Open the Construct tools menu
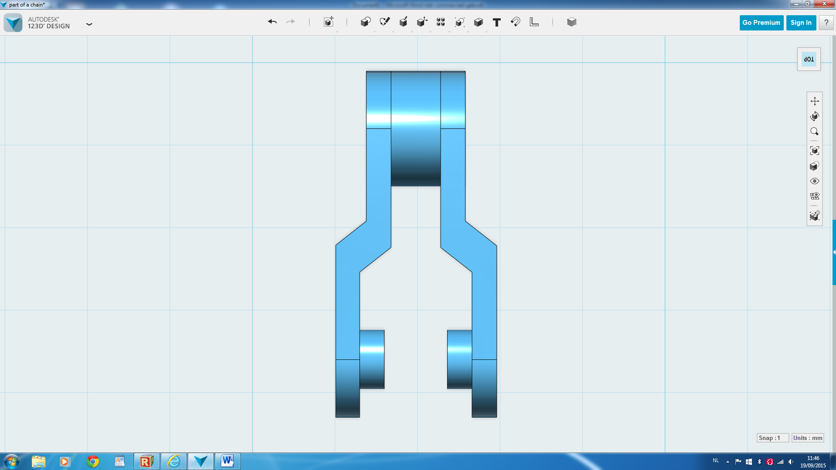836x470 pixels. tap(403, 22)
